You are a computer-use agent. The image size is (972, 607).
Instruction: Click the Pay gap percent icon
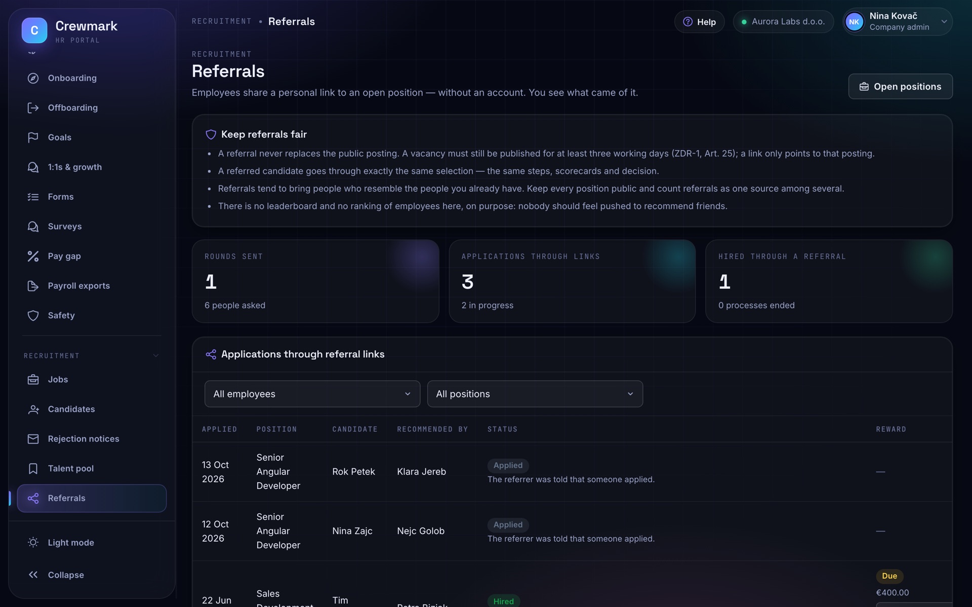(x=33, y=256)
